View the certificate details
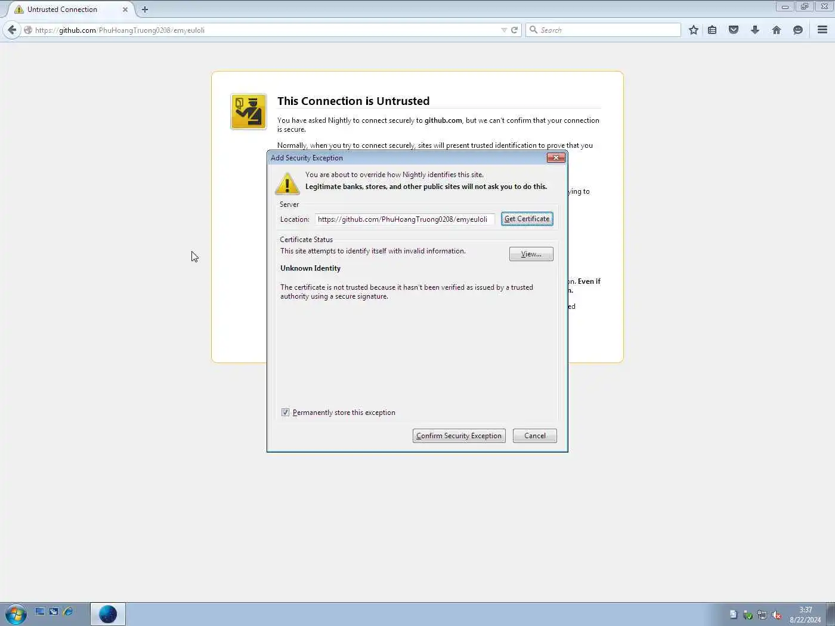This screenshot has height=626, width=835. coord(531,254)
